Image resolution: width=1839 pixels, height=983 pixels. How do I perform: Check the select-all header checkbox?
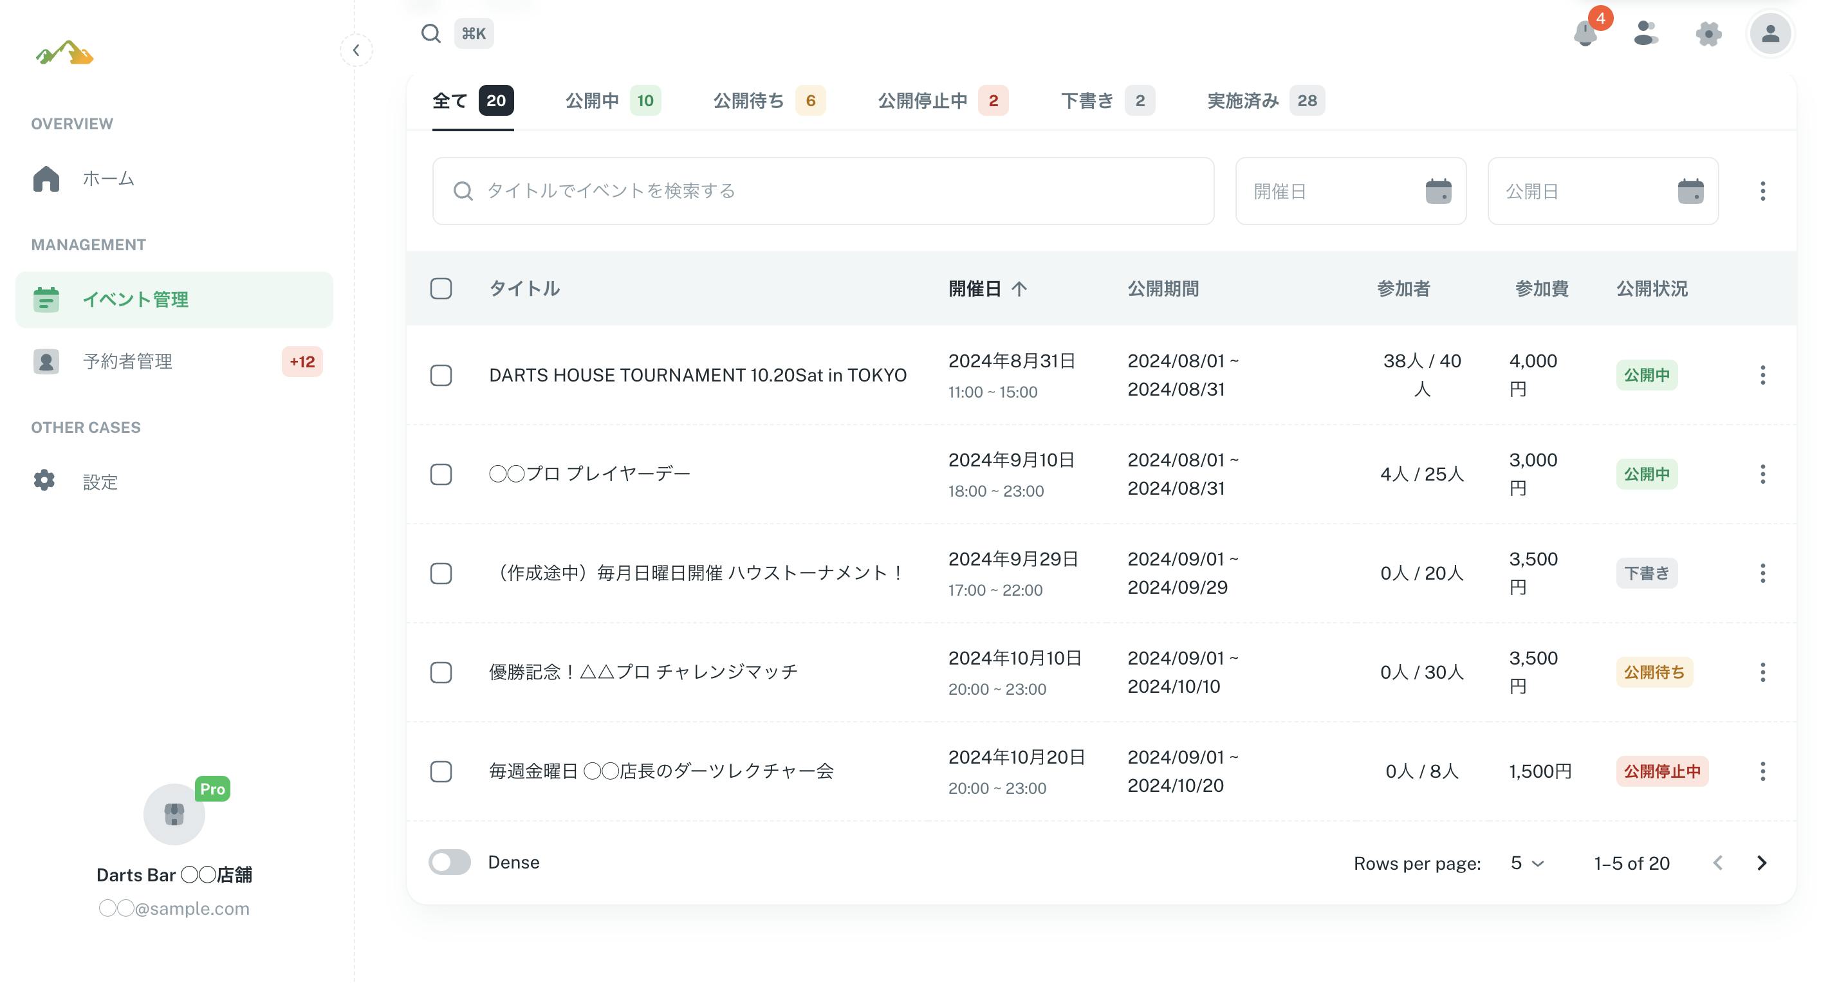click(x=441, y=288)
